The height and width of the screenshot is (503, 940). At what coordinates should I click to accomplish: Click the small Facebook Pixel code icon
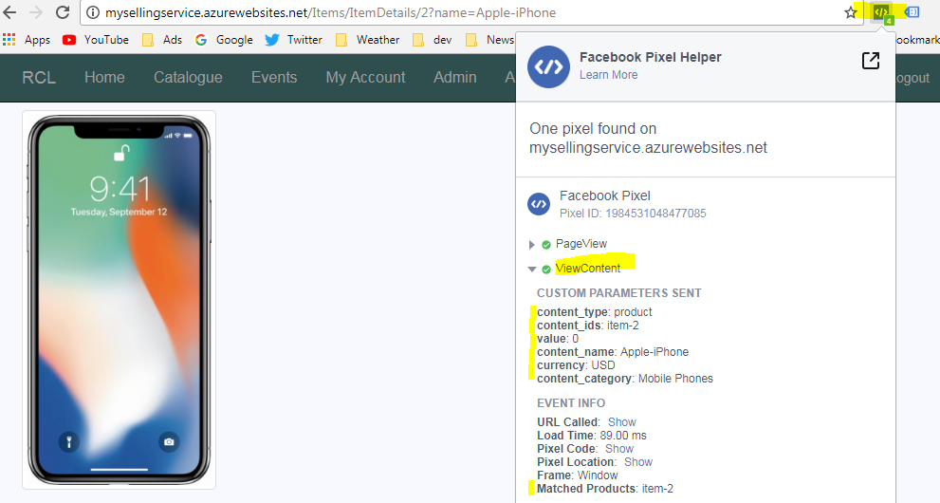(x=539, y=204)
